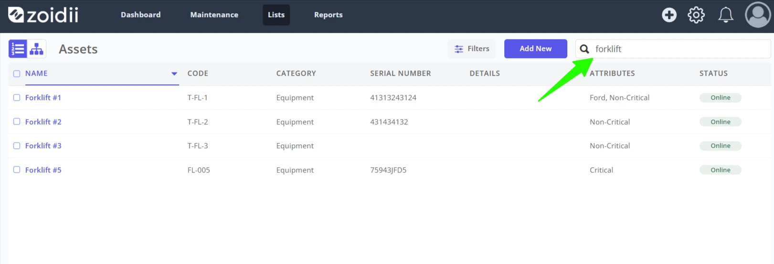
Task: Toggle the NAME column sort arrow
Action: tap(174, 73)
